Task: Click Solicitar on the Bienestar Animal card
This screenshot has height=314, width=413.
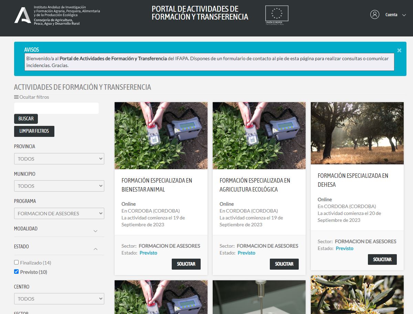Action: coord(186,264)
